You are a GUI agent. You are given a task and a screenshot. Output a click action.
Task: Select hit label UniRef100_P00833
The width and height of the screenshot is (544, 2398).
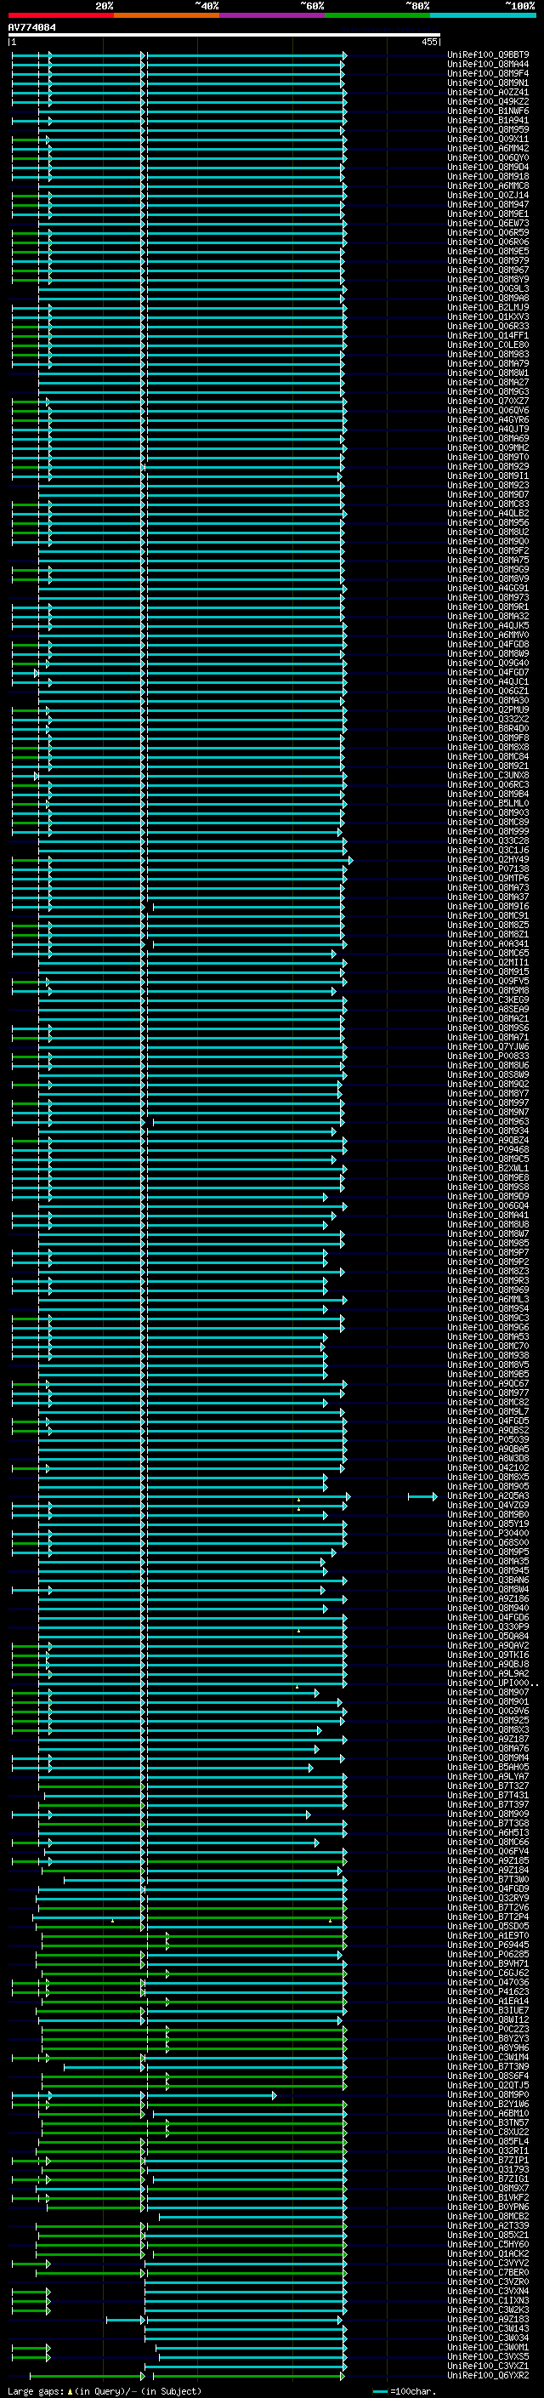coord(488,1056)
